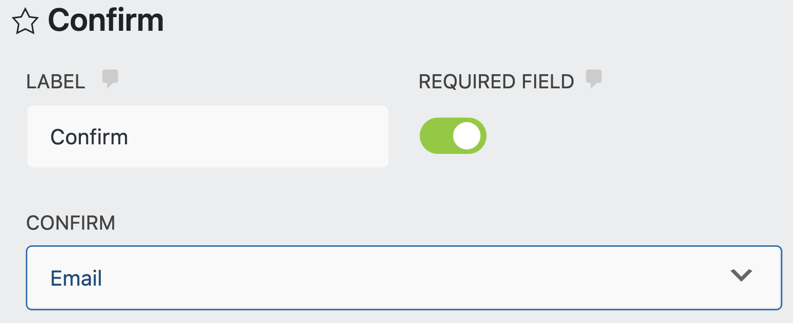The height and width of the screenshot is (323, 793).
Task: Click the star icon beside Confirm heading
Action: click(25, 21)
